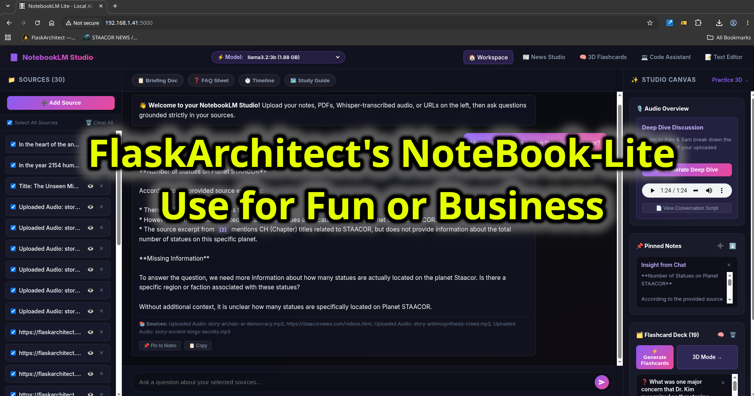Copy the chat answer
The height and width of the screenshot is (396, 754).
[198, 345]
